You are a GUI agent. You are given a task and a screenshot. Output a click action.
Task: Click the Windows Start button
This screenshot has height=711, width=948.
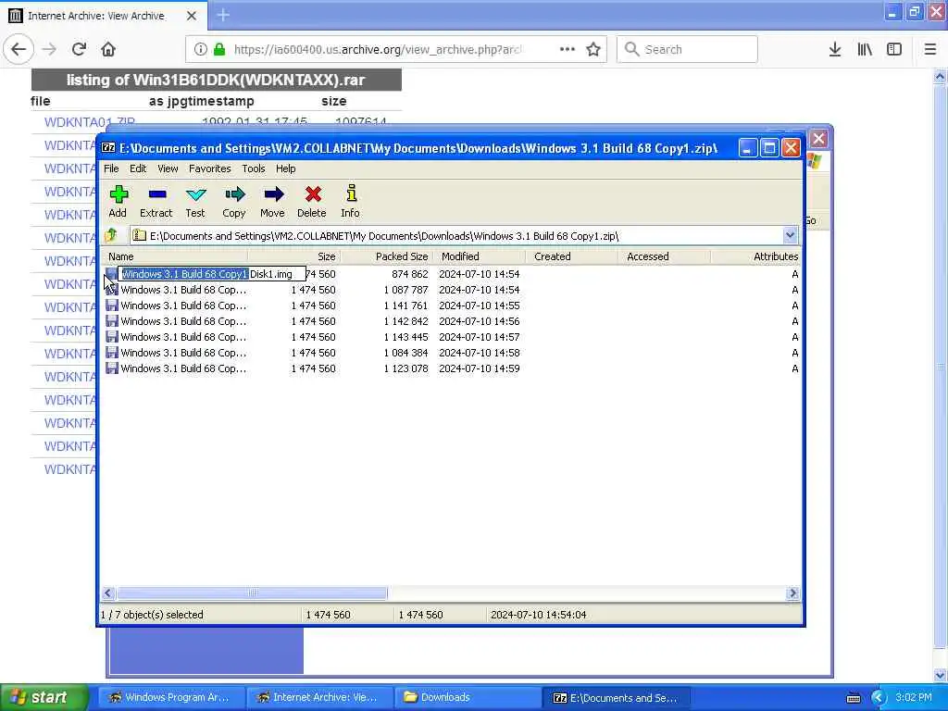(x=44, y=697)
